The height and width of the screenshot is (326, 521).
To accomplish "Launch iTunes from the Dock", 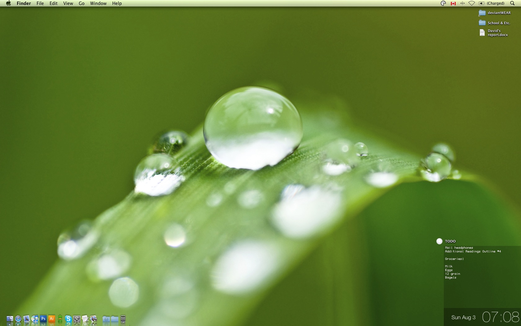I will click(x=35, y=319).
